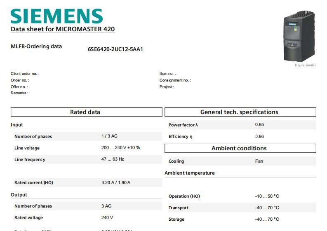This screenshot has height=231, width=327.
Task: Click the efficiency value 0.96
Action: click(x=259, y=136)
